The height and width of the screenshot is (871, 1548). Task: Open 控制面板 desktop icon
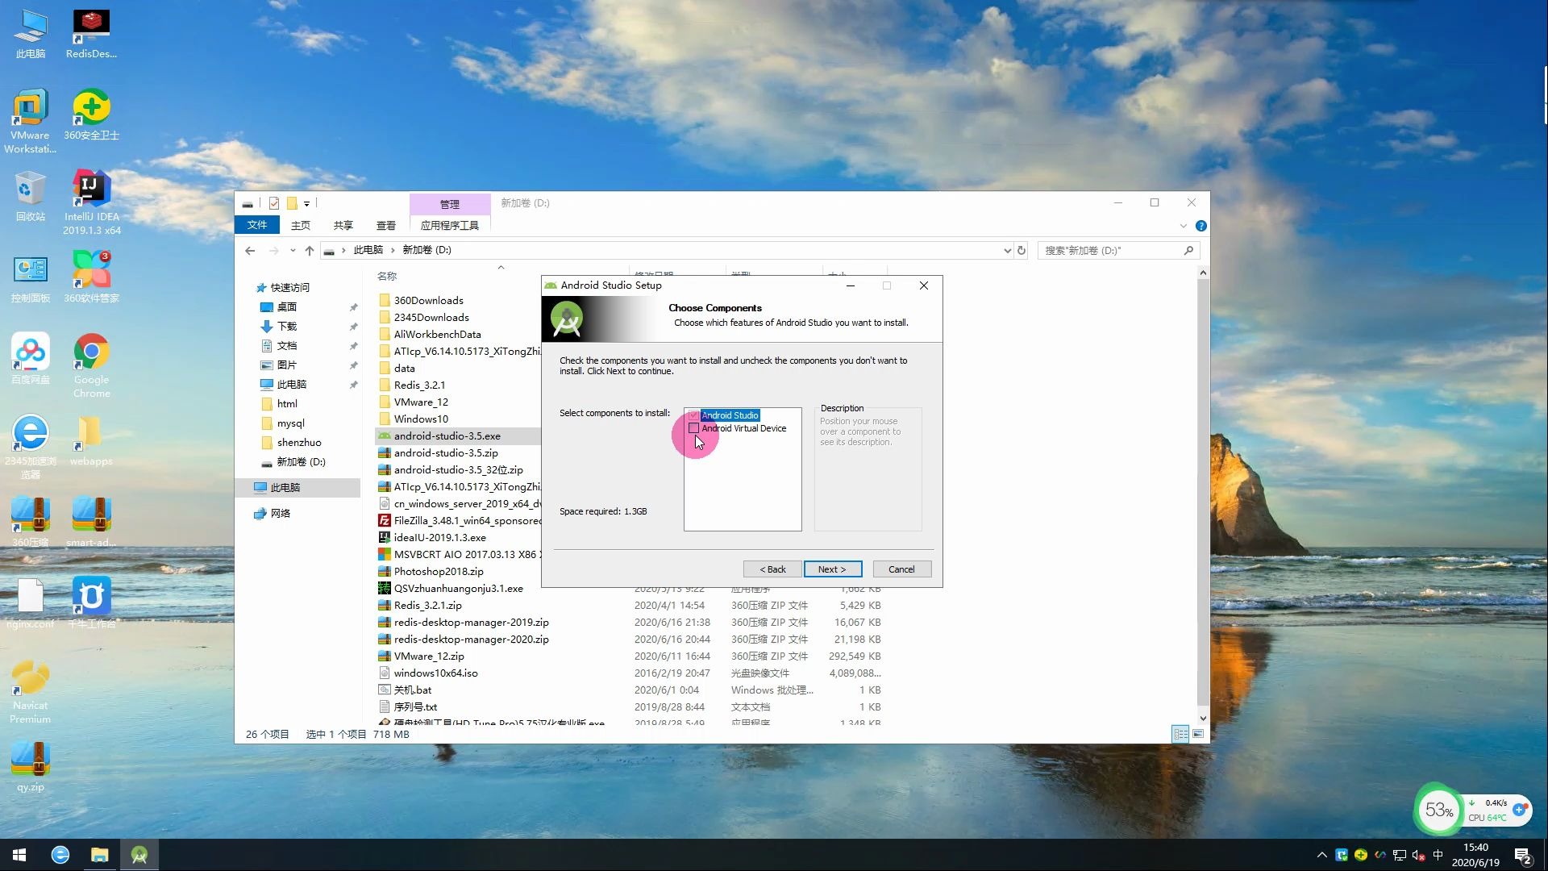(31, 279)
